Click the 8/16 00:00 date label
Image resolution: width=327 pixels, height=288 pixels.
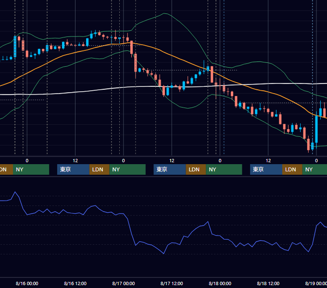(x=27, y=283)
